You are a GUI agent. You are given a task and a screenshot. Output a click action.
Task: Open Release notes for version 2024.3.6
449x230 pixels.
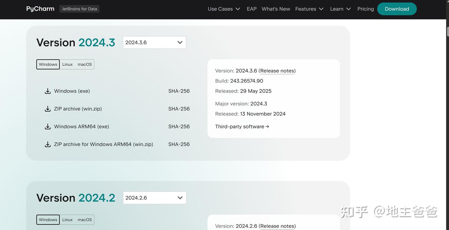(x=277, y=71)
